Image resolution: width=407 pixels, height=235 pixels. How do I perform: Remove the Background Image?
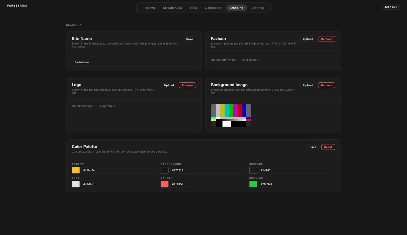tap(326, 85)
